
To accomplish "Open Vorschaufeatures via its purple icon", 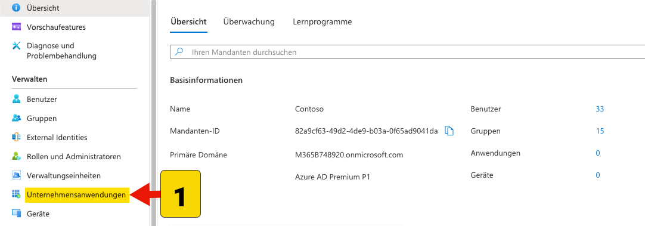I will (x=17, y=27).
